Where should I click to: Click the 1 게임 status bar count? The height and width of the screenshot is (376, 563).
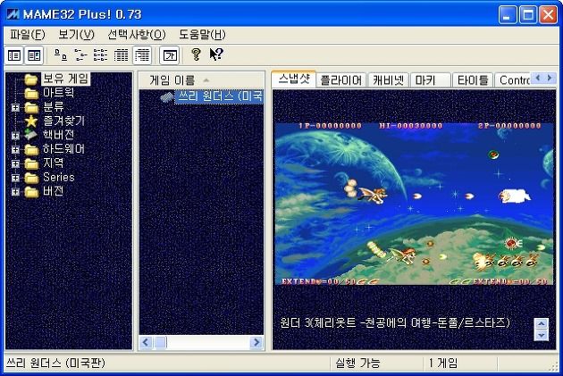pyautogui.click(x=443, y=363)
